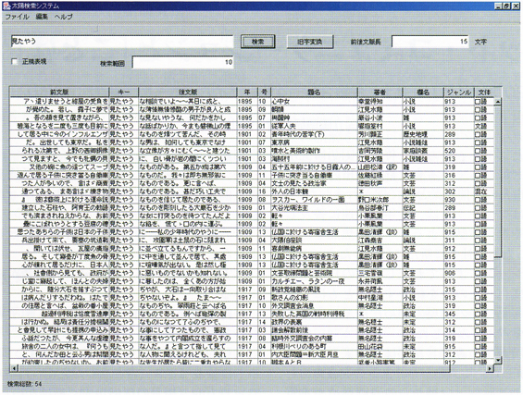Click the 欄名 column header
This screenshot has width=523, height=395.
423,92
